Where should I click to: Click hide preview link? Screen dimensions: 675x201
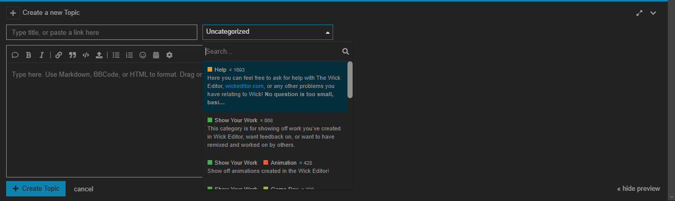tap(639, 189)
